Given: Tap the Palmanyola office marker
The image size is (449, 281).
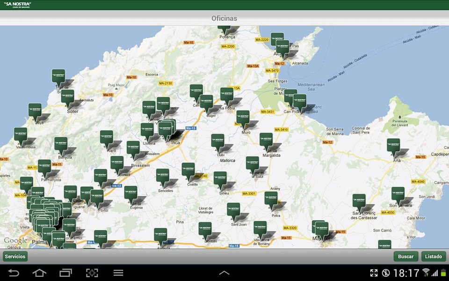Looking at the screenshot, I should 44,168.
